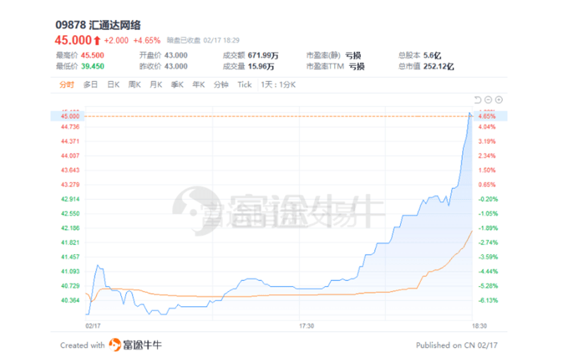Switch to the 周K weekly chart tab
576x357 pixels.
135,85
